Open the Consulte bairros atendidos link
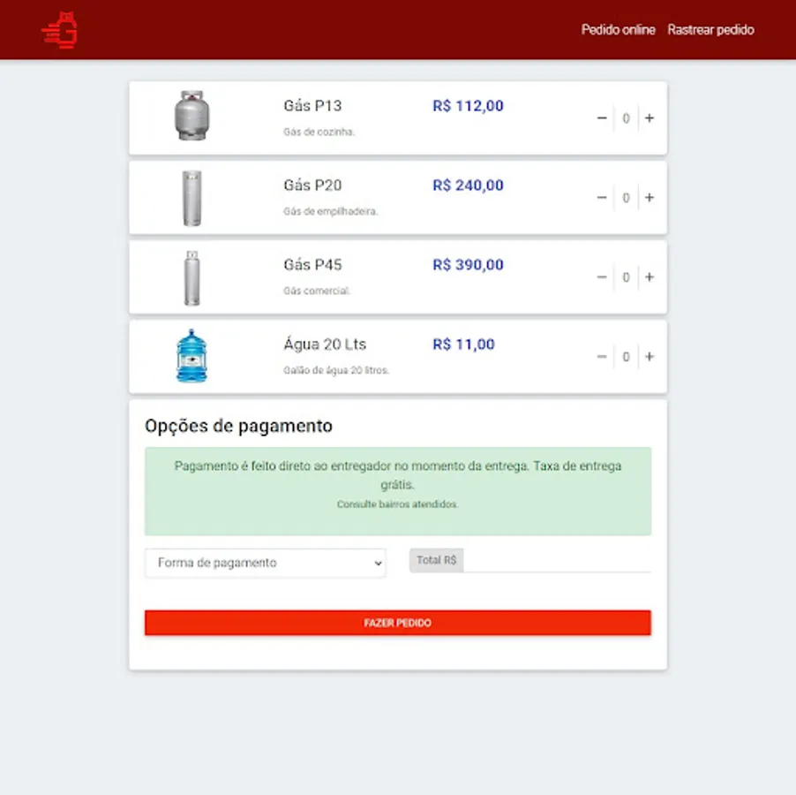 click(397, 504)
